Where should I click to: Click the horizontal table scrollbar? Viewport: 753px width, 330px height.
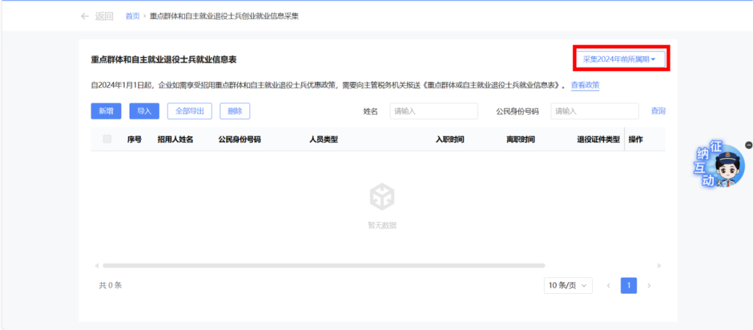[323, 265]
